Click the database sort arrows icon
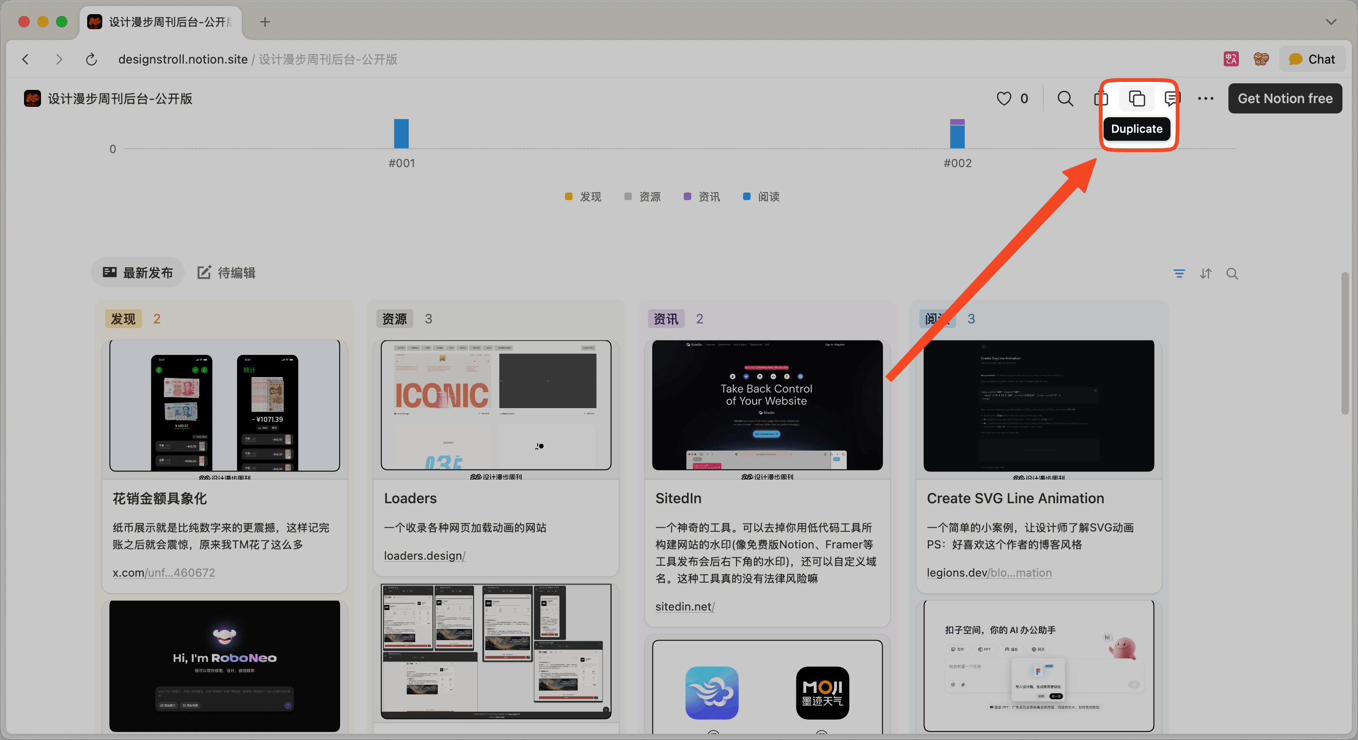The width and height of the screenshot is (1358, 740). [1206, 273]
